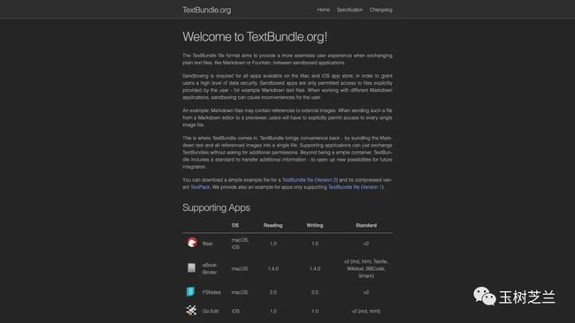
Task: Click the Writing column header
Action: coord(315,225)
